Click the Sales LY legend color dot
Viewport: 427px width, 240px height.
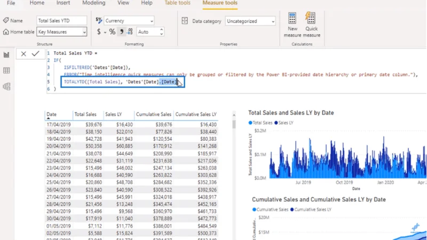point(276,123)
